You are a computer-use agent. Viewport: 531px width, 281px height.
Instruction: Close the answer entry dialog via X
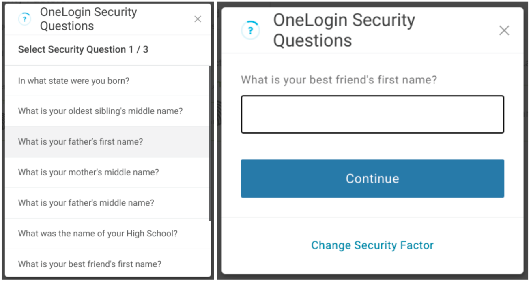(x=504, y=30)
